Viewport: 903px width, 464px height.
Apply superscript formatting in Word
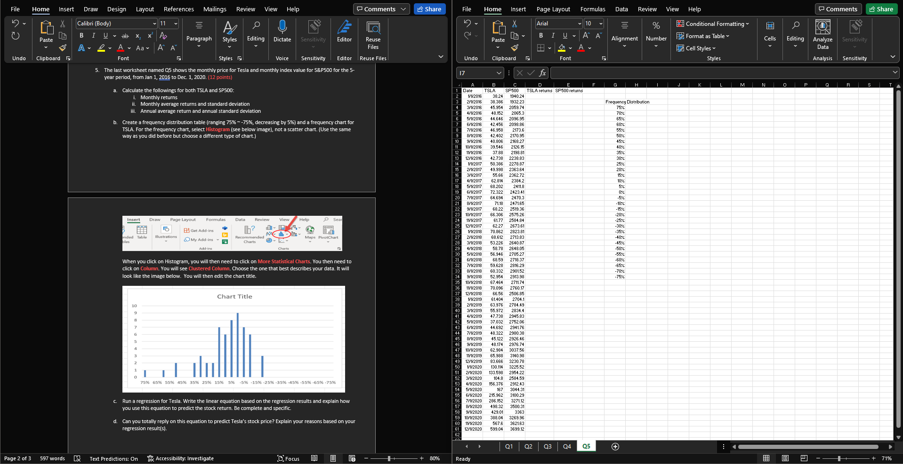coord(150,36)
